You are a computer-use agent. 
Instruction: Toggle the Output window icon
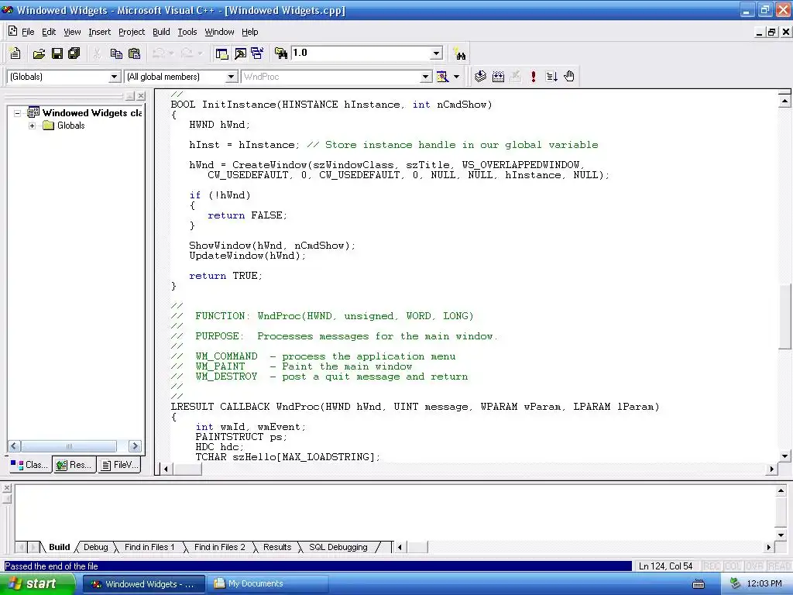point(240,53)
